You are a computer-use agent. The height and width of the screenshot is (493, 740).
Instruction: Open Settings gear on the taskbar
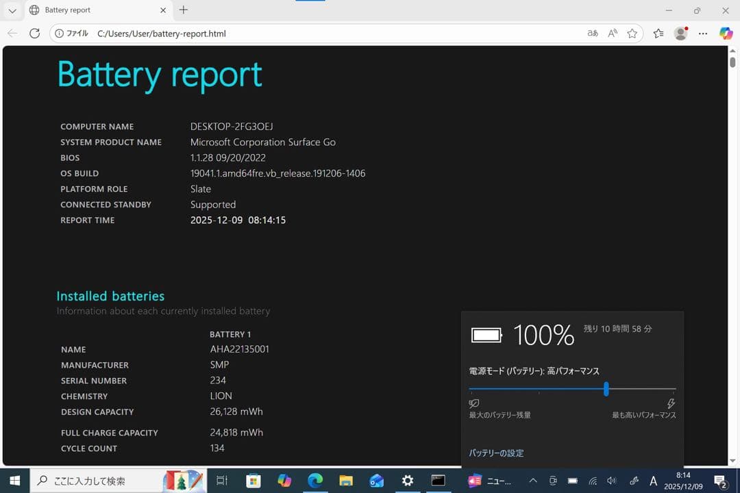click(407, 481)
